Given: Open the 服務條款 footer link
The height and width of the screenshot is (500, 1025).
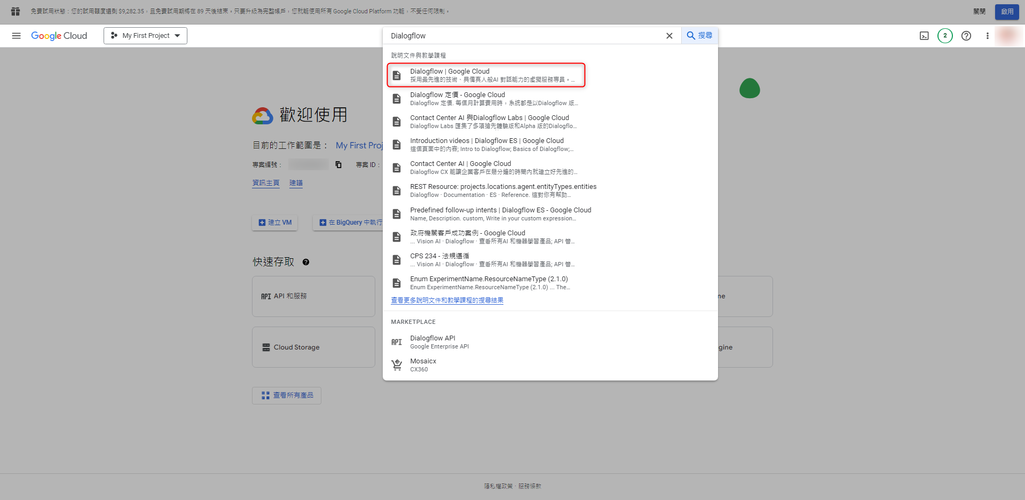Looking at the screenshot, I should (530, 486).
